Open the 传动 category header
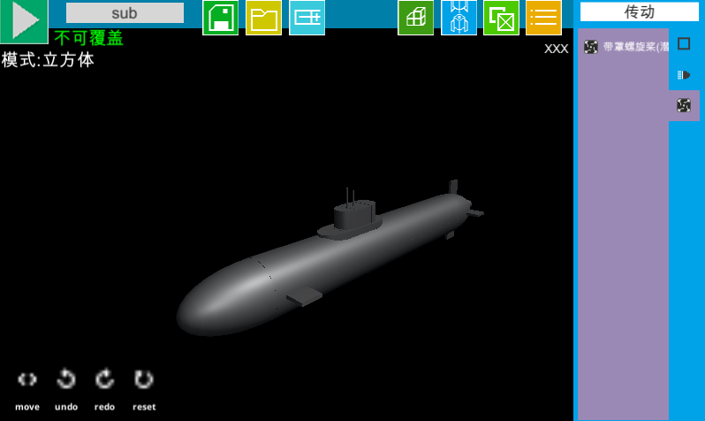 (x=639, y=11)
